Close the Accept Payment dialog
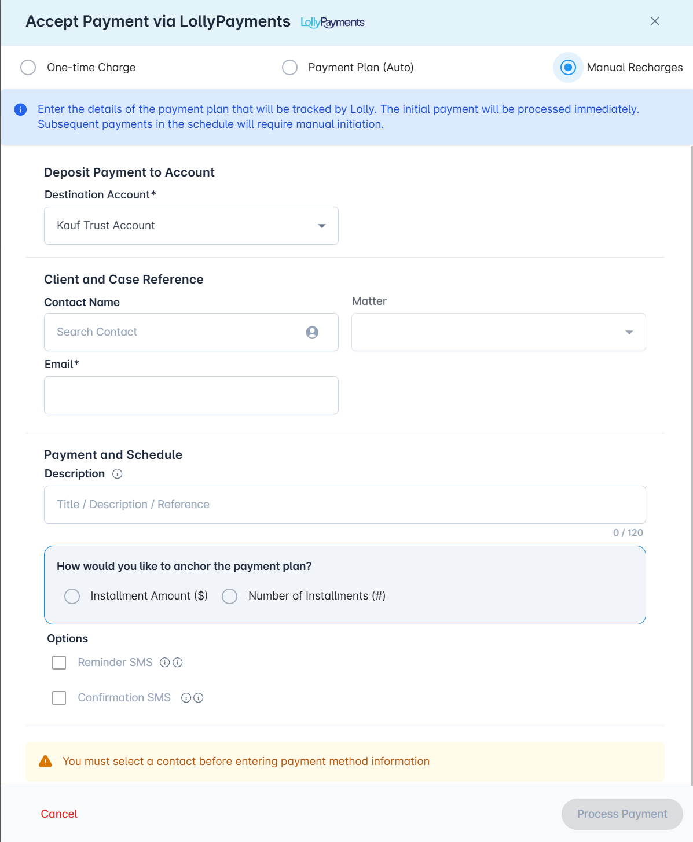The height and width of the screenshot is (842, 693). pyautogui.click(x=655, y=21)
